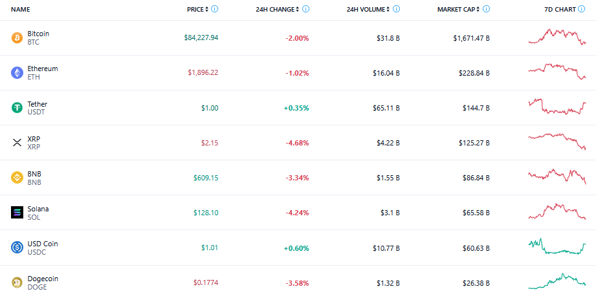Click the Bitcoin coin logo icon

(x=17, y=38)
